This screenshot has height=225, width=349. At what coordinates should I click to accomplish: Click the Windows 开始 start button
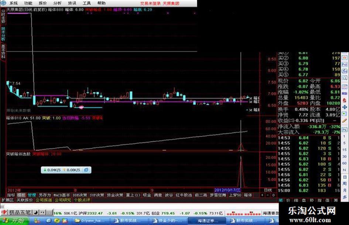pos(14,221)
